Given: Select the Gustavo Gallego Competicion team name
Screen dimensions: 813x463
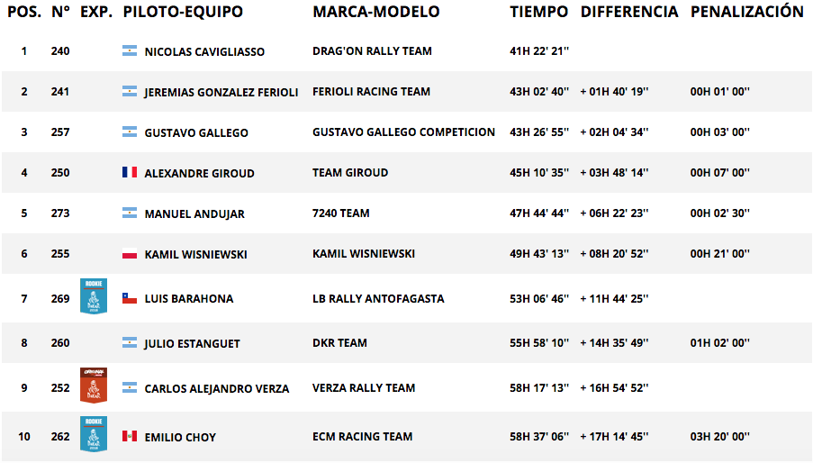Looking at the screenshot, I should (x=403, y=132).
